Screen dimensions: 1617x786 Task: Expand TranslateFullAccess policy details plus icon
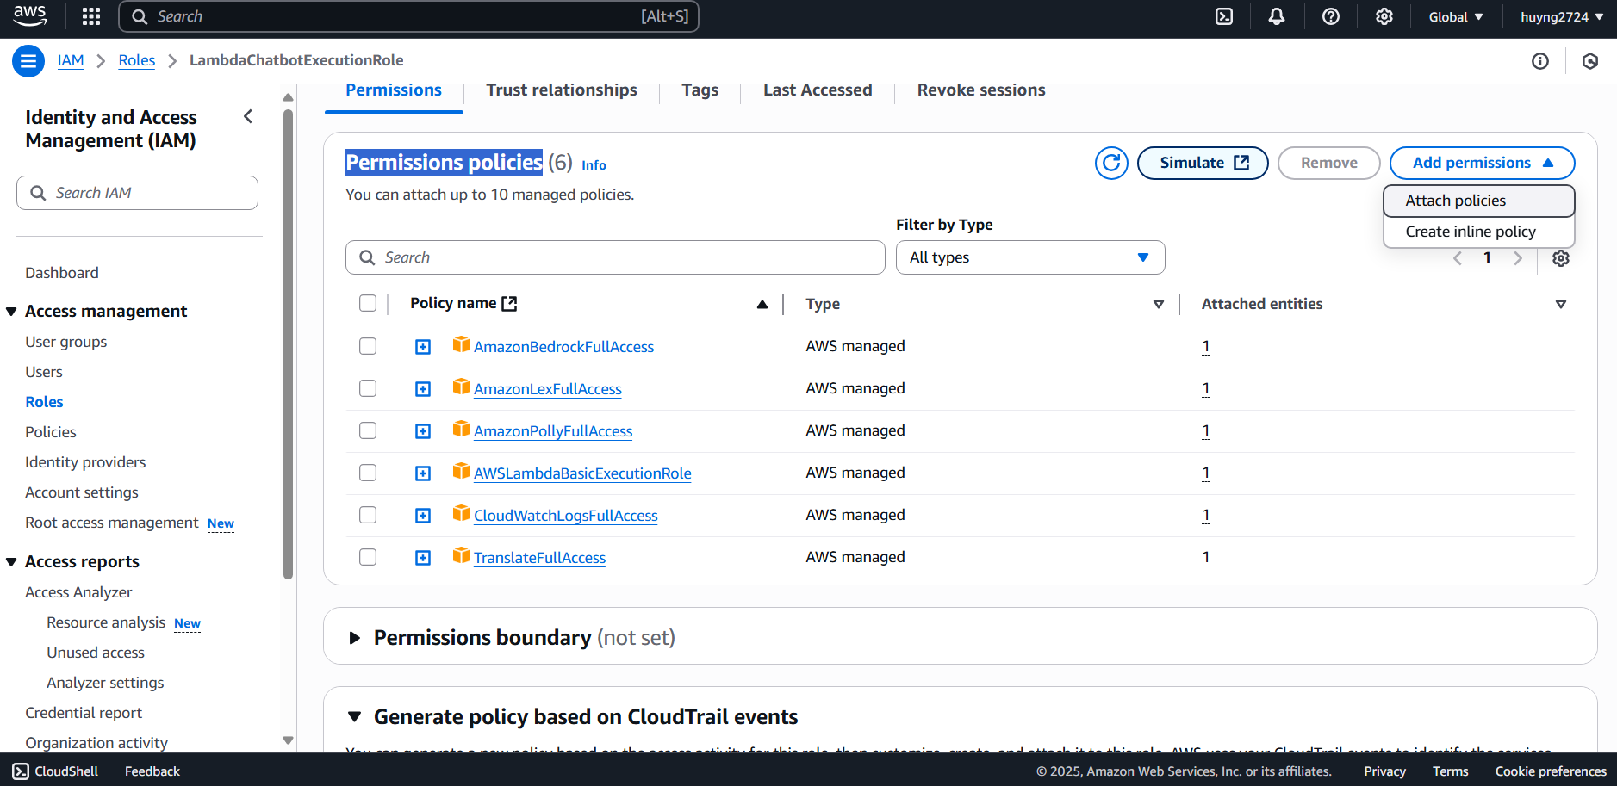(423, 558)
